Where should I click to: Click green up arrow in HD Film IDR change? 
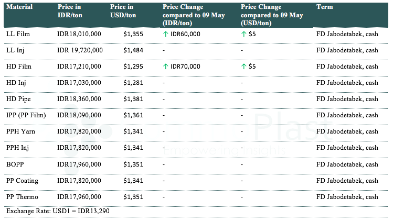tap(166, 67)
